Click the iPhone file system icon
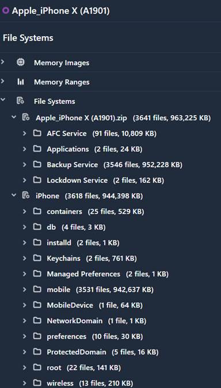 26,195
